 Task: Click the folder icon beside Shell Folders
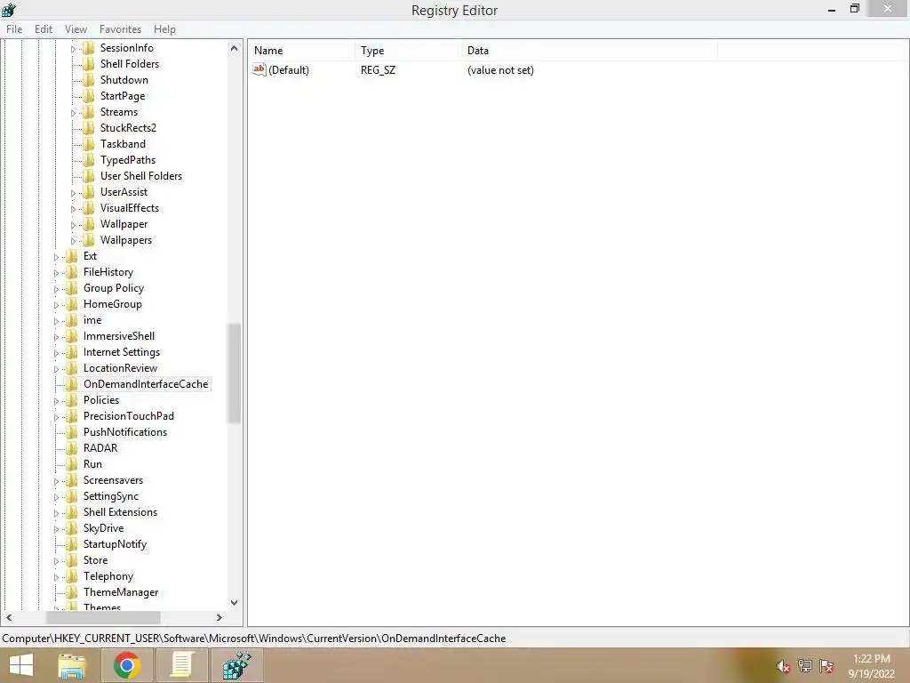(x=88, y=64)
